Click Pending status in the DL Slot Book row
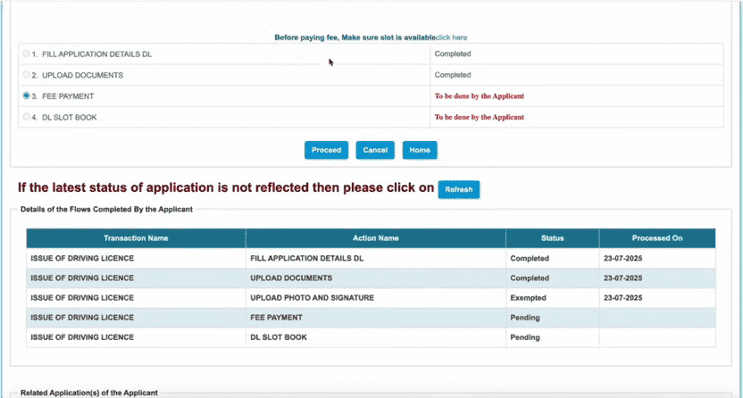This screenshot has height=398, width=743. 525,337
